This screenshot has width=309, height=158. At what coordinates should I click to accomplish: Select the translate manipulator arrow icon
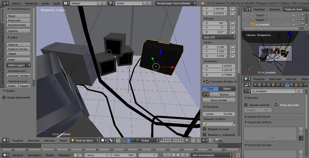(128, 140)
